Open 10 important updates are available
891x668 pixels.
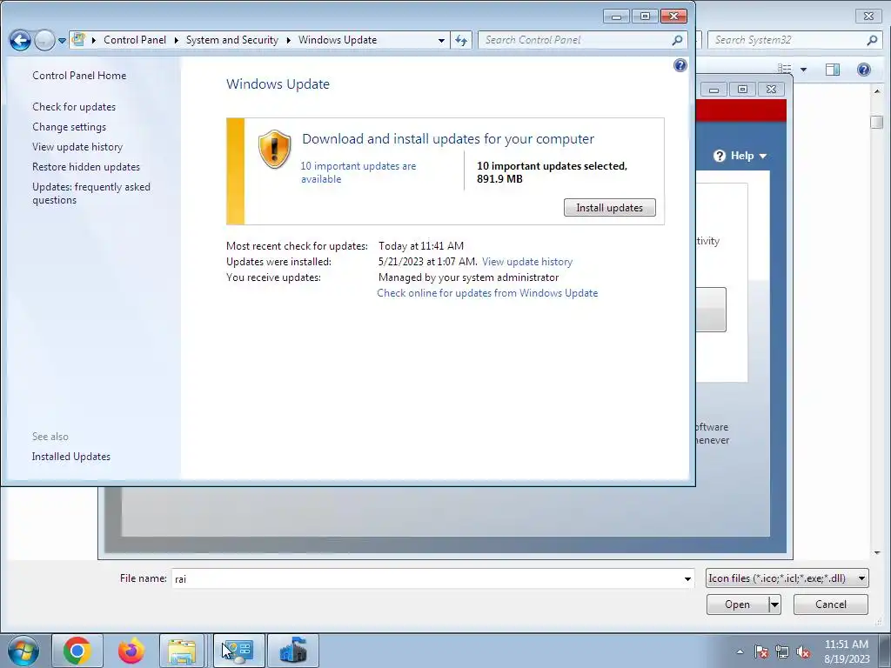tap(358, 172)
